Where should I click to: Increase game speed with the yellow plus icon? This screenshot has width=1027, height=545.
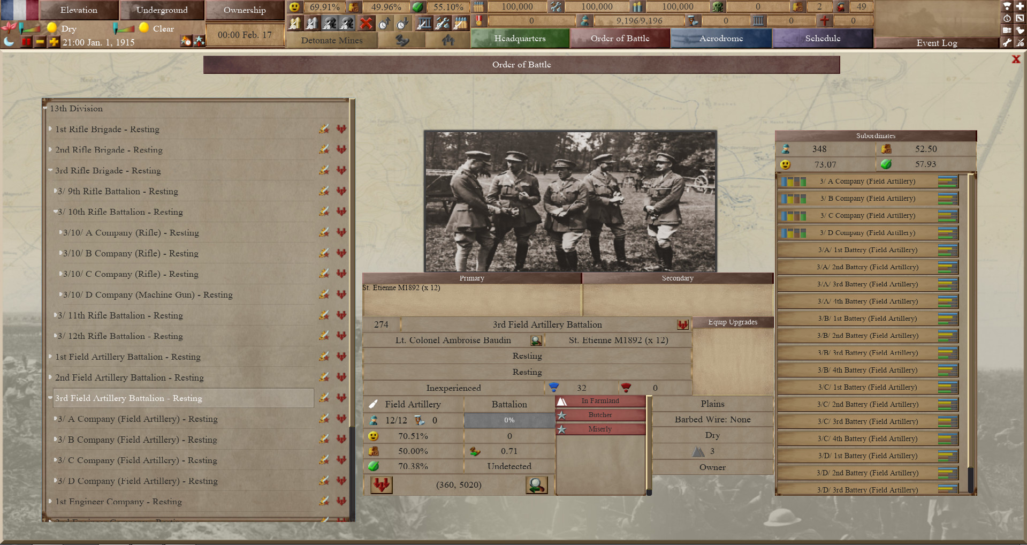[x=54, y=42]
